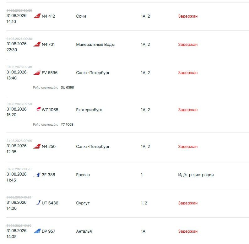This screenshot has height=244, width=249.
Task: Click the UTair logo next to UT 6436
Action: coord(38,203)
